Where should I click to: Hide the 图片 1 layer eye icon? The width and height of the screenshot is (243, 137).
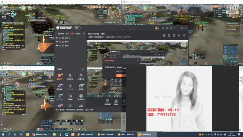57,42
